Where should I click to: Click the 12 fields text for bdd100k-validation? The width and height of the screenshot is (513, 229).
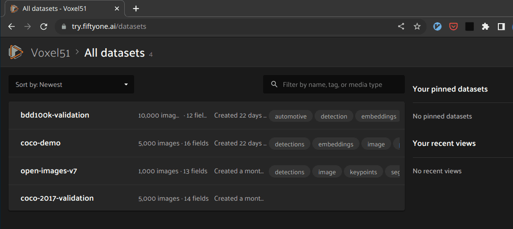197,116
